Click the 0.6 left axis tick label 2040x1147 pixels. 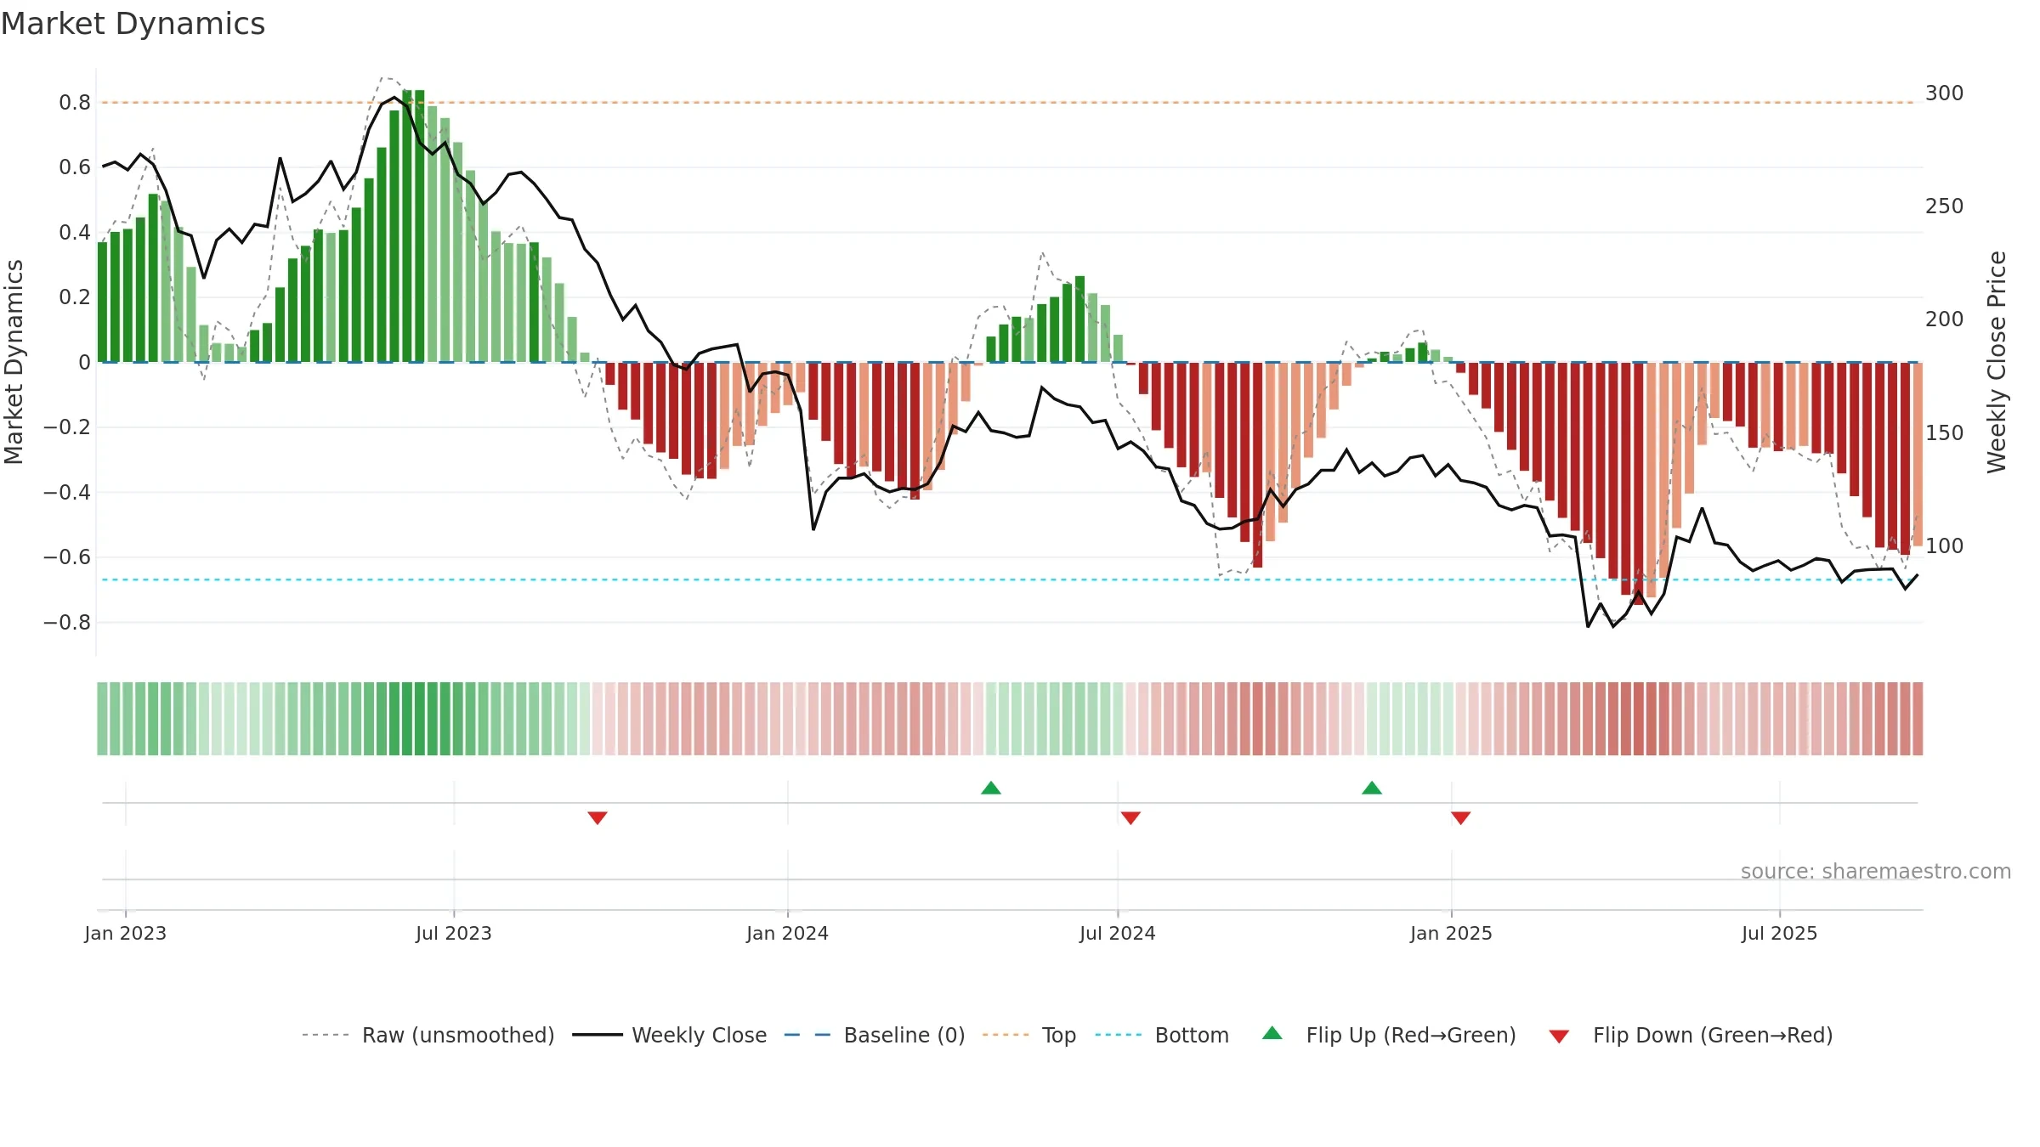tap(75, 167)
